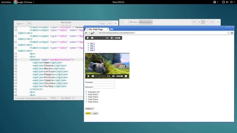The width and height of the screenshot is (237, 133).
Task: Expand the Open recent files arrow in gedit
Action: point(24,24)
